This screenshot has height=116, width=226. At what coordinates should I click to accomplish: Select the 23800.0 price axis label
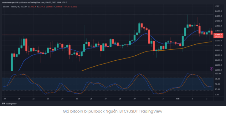218,26
